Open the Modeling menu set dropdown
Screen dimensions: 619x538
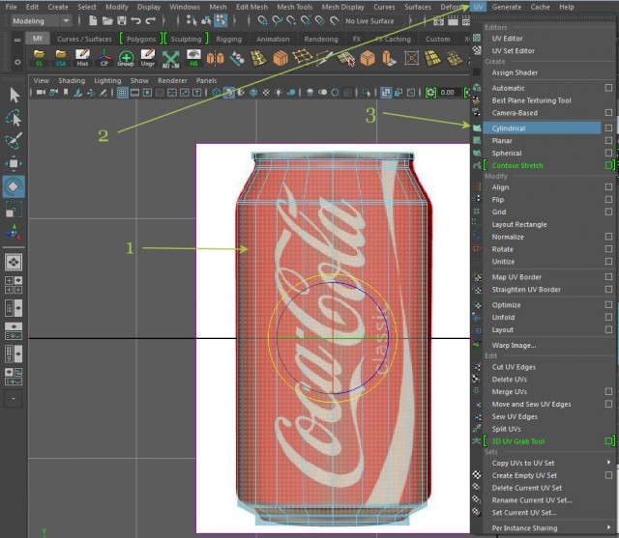point(39,20)
